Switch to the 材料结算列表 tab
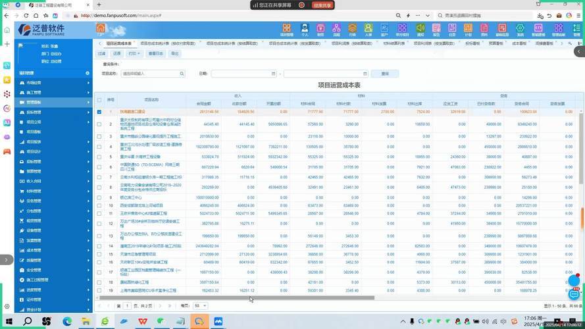This screenshot has width=585, height=329. pos(394,43)
